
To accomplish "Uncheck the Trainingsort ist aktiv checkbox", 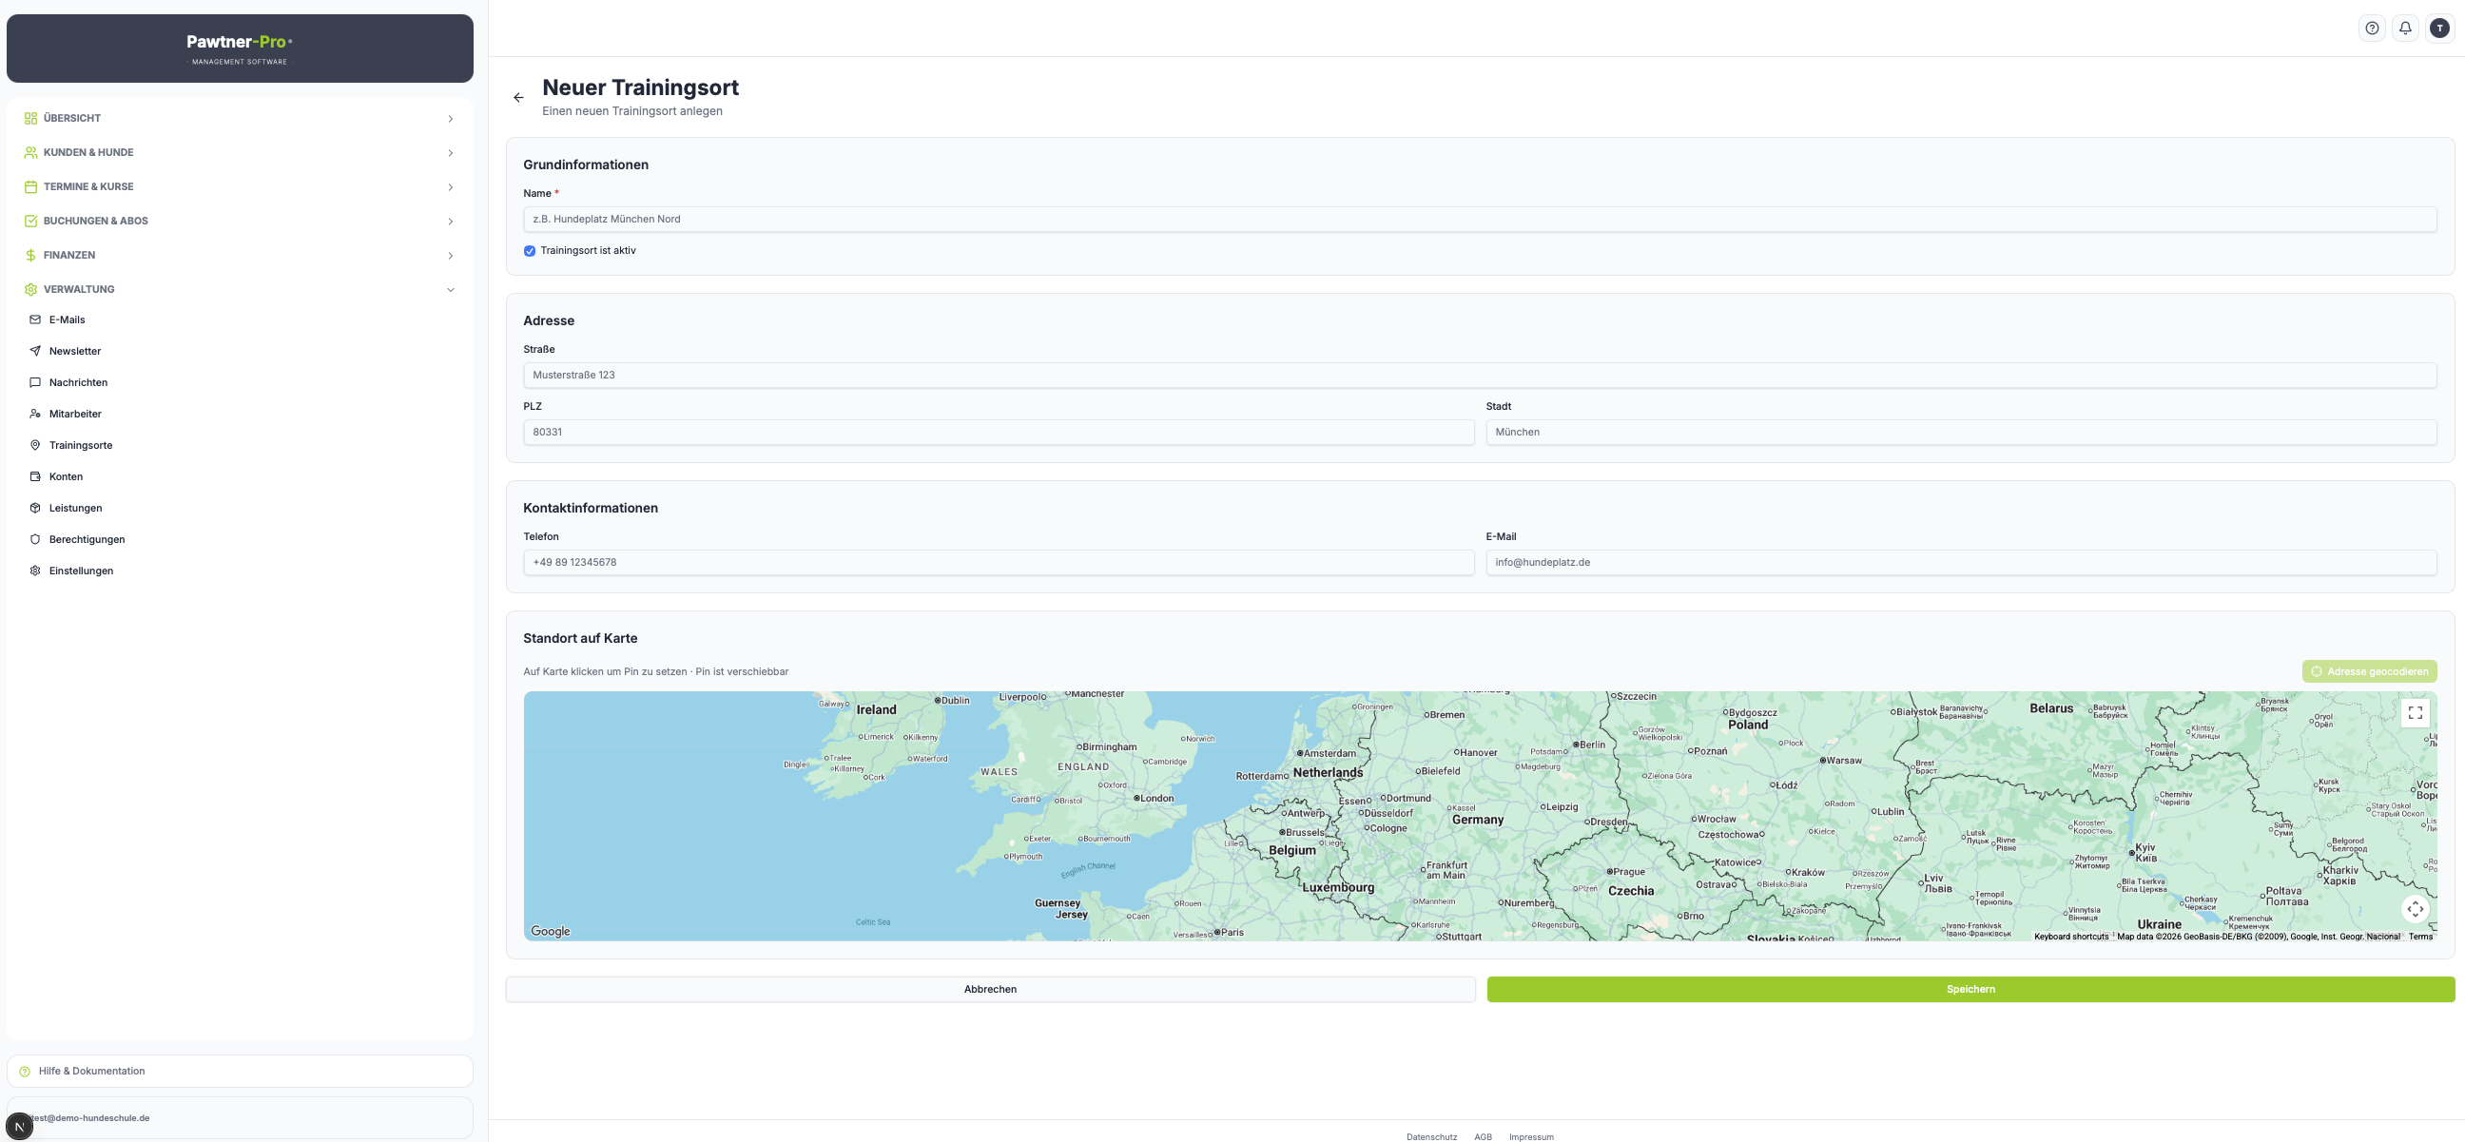I will click(x=529, y=252).
